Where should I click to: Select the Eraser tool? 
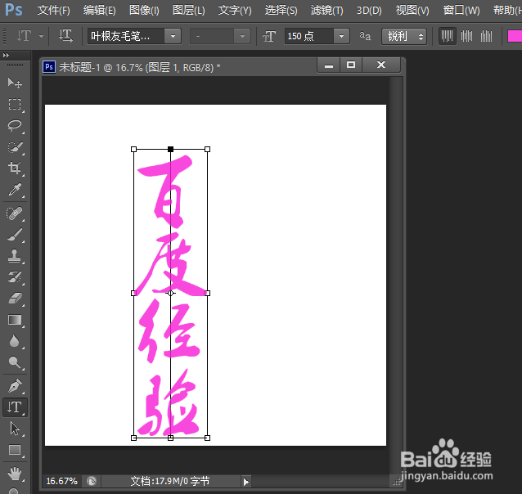15,299
